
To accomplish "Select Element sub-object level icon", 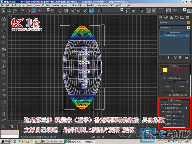I will point(183,70).
